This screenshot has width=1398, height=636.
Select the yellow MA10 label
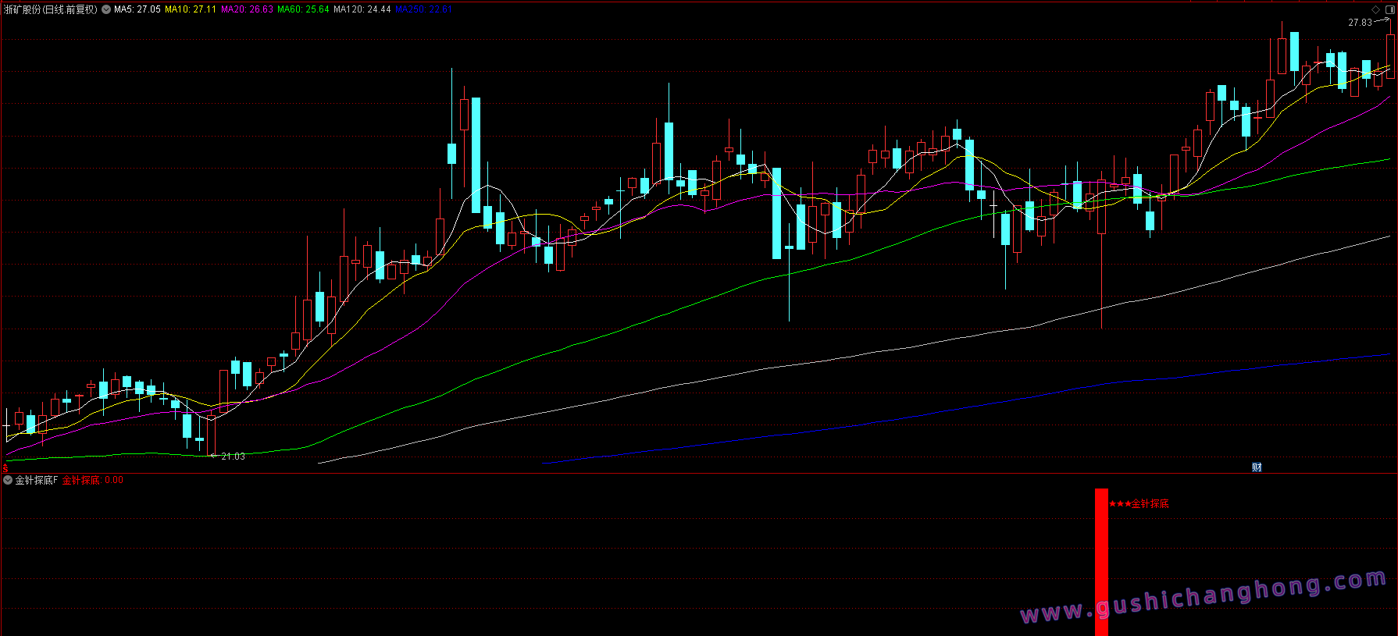click(191, 10)
